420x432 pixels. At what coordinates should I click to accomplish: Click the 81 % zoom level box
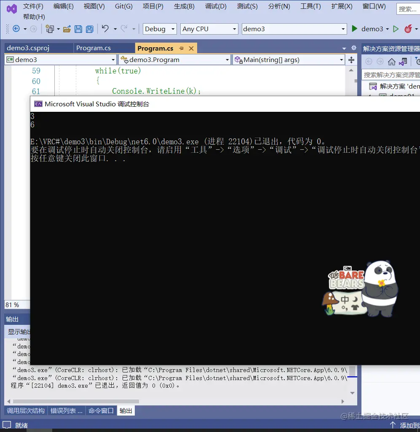(x=16, y=305)
